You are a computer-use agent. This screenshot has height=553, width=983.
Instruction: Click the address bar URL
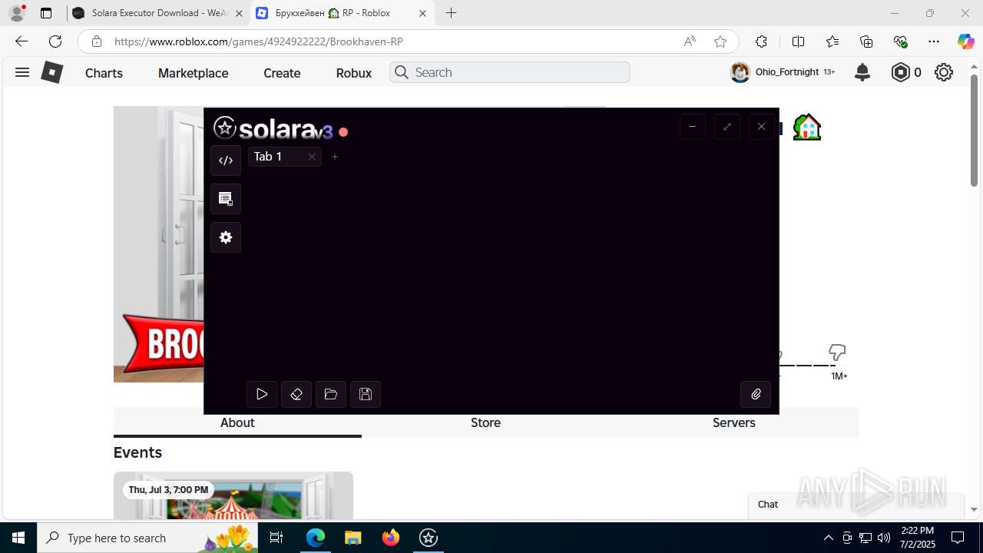tap(258, 41)
